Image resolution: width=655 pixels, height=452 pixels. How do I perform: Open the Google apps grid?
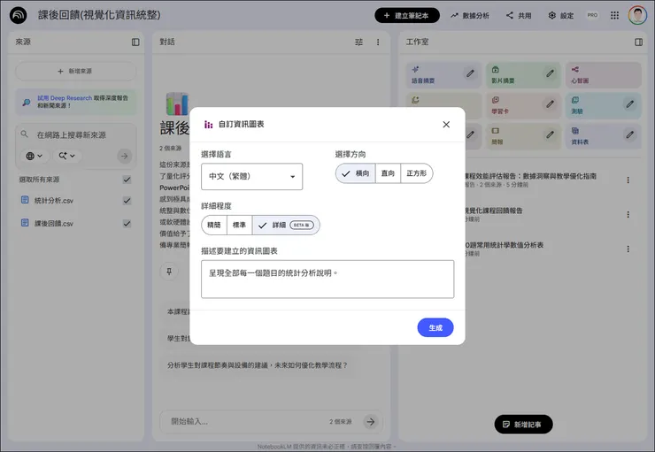click(x=614, y=15)
